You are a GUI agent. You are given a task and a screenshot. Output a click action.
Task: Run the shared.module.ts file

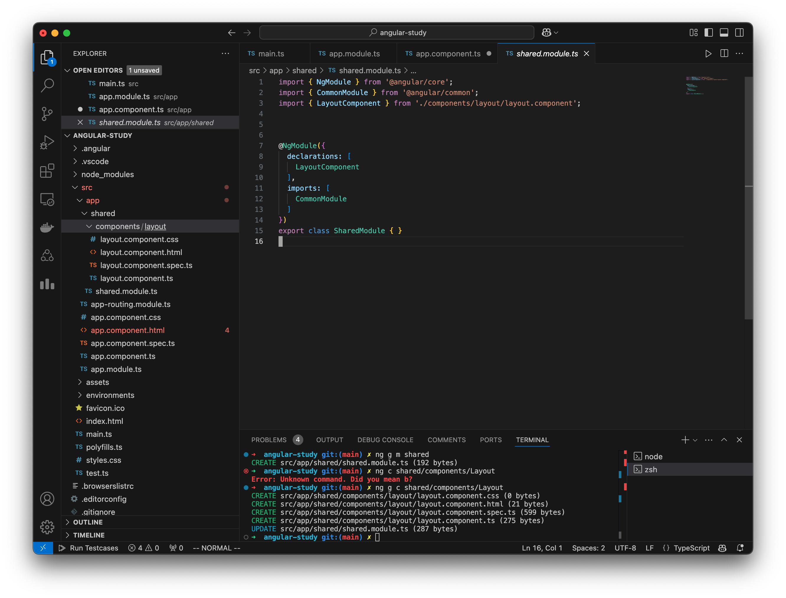708,53
